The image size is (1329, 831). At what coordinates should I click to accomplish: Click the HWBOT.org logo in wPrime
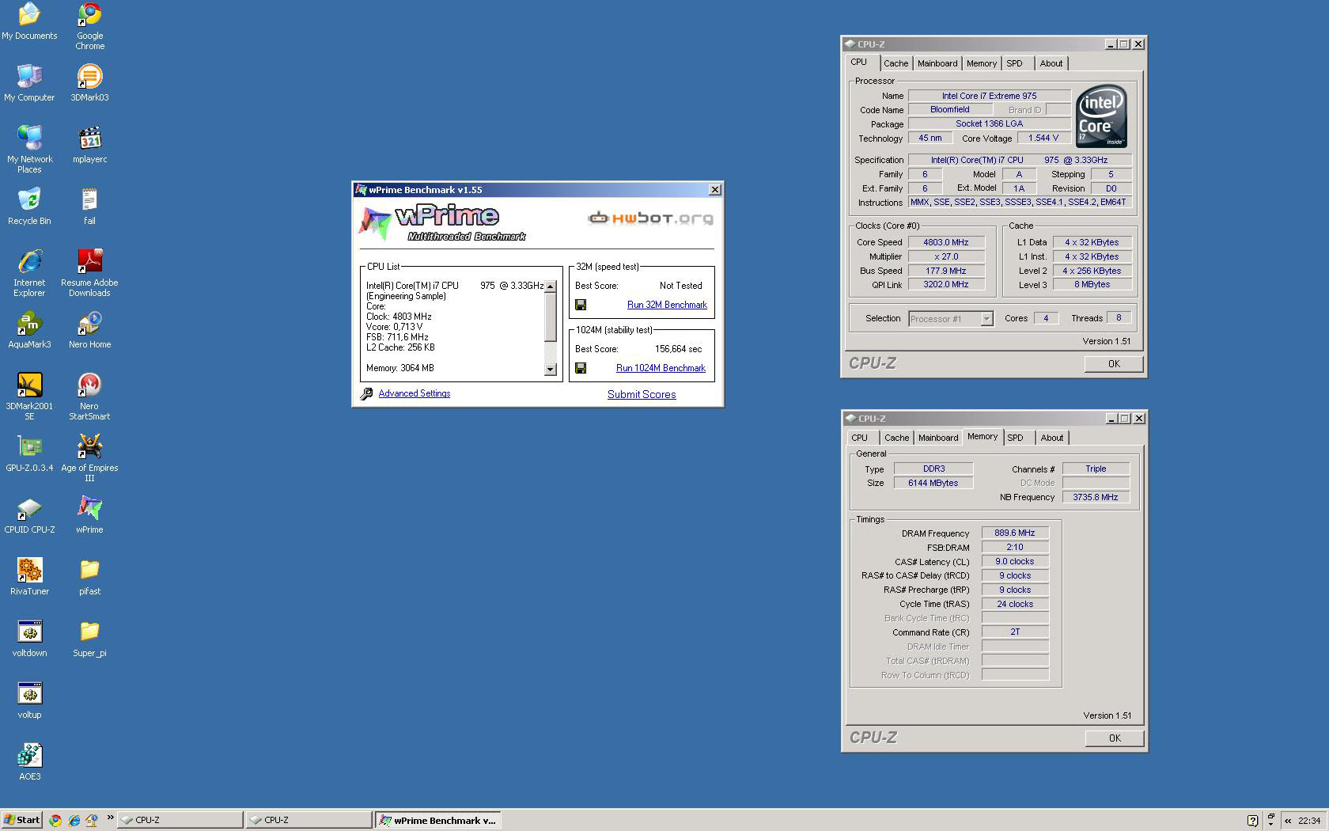(x=650, y=218)
